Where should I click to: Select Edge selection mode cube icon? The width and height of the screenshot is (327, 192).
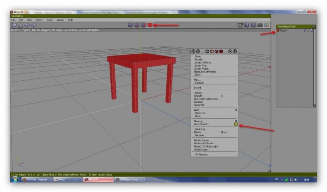pyautogui.click(x=137, y=25)
